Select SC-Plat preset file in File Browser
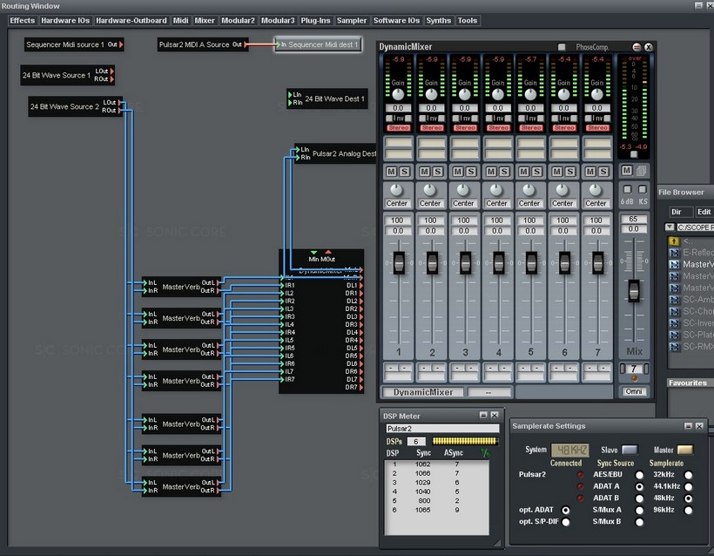The image size is (714, 556). (x=691, y=335)
